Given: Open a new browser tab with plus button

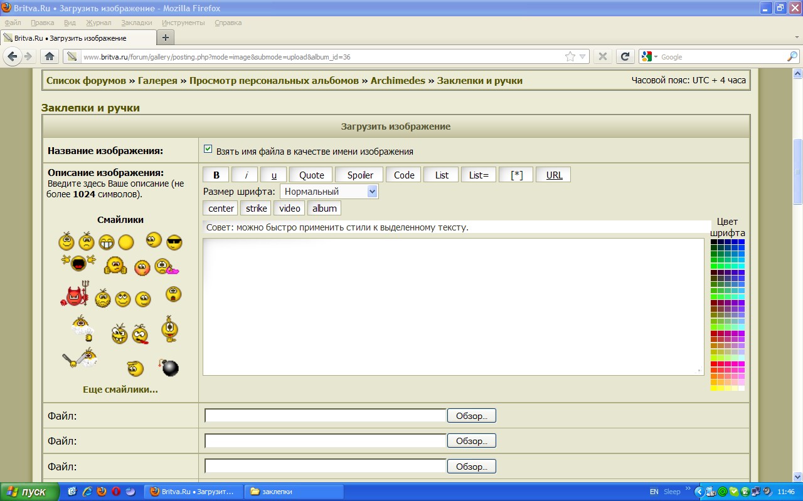Looking at the screenshot, I should [x=166, y=38].
